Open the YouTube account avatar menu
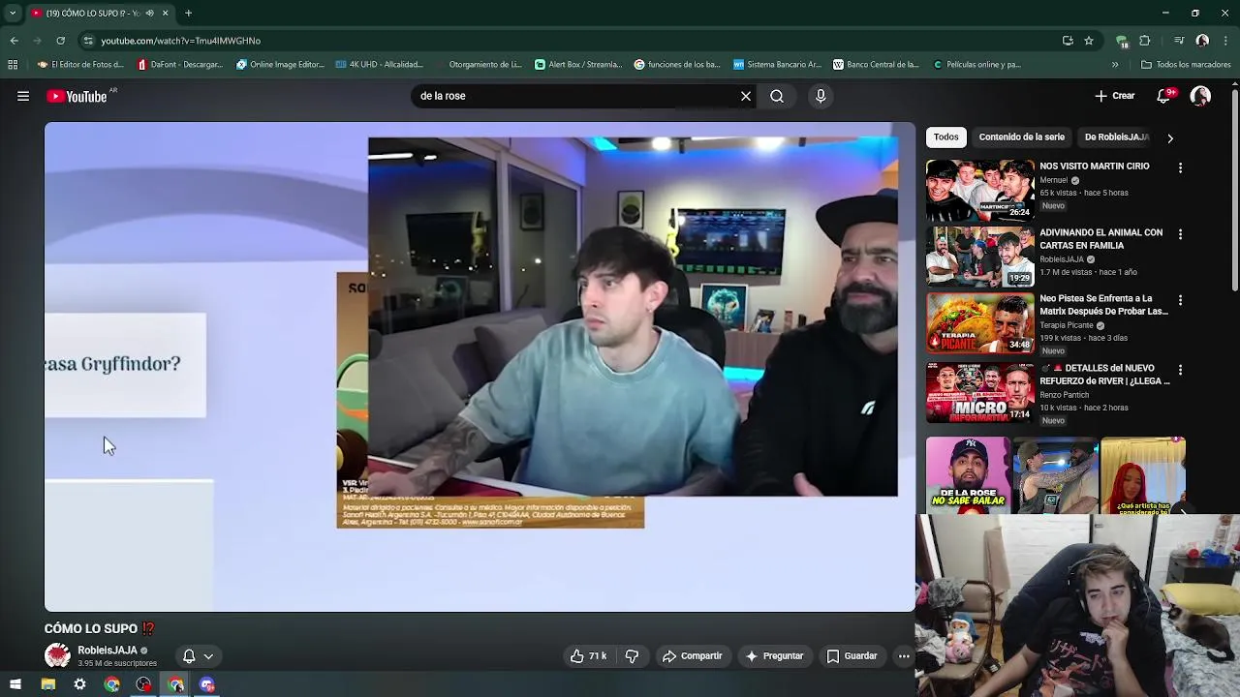 [1200, 96]
